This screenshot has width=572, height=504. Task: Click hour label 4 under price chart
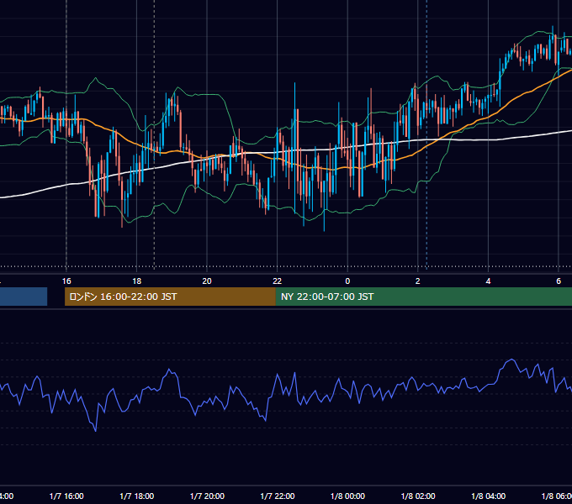488,281
